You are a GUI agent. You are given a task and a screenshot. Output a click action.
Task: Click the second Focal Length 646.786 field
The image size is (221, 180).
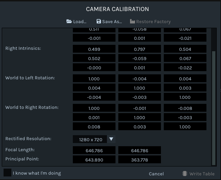[x=140, y=150]
